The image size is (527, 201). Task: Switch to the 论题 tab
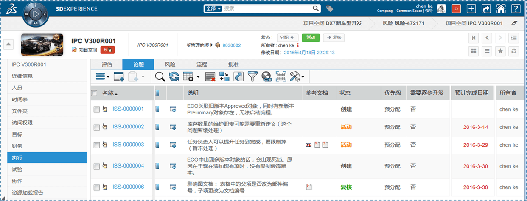coord(138,64)
